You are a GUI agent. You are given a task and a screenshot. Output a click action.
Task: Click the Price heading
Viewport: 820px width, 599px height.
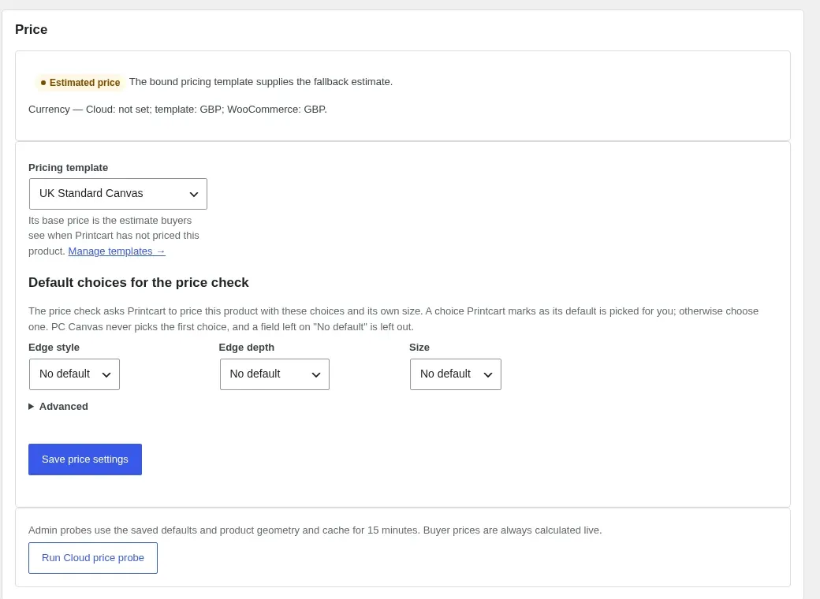coord(32,29)
